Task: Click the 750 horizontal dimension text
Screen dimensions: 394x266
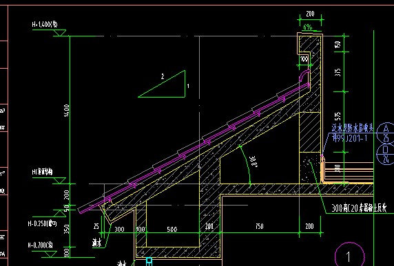Action: 259,226
